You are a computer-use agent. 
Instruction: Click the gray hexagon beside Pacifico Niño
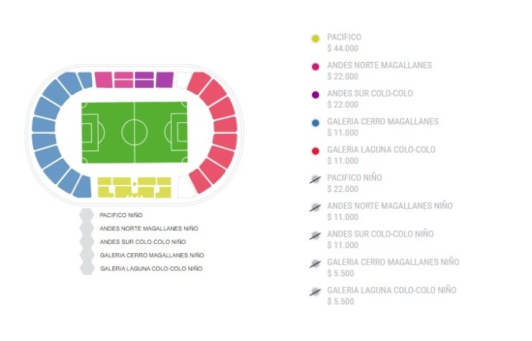coord(87,215)
